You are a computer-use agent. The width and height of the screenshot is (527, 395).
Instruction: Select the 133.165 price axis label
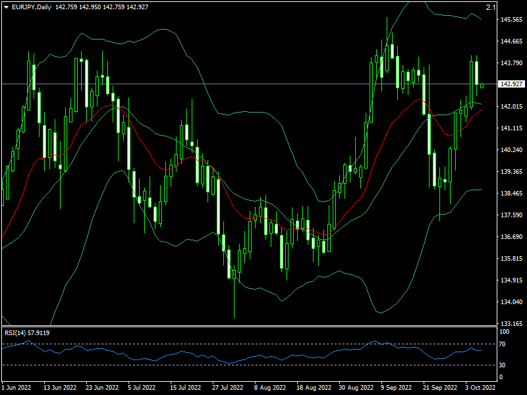coord(512,323)
